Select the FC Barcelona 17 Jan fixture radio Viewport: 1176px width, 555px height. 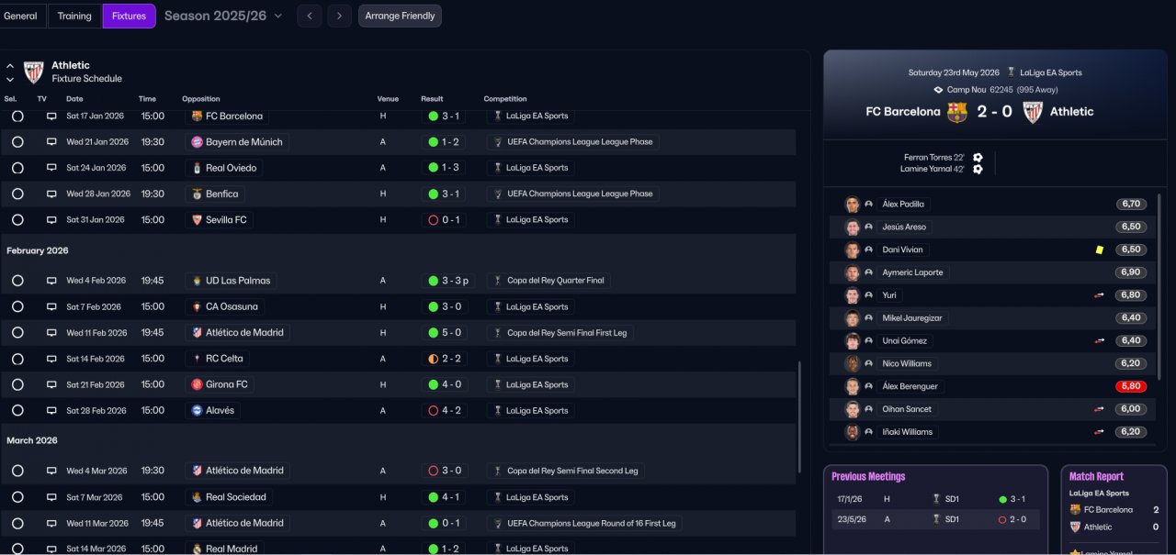17,117
